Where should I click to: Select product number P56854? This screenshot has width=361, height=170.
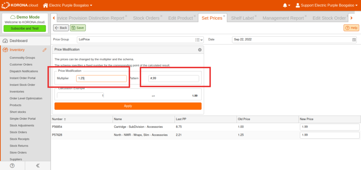pyautogui.click(x=57, y=127)
